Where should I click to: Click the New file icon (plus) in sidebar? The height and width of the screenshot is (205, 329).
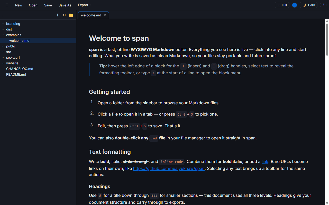pyautogui.click(x=58, y=15)
